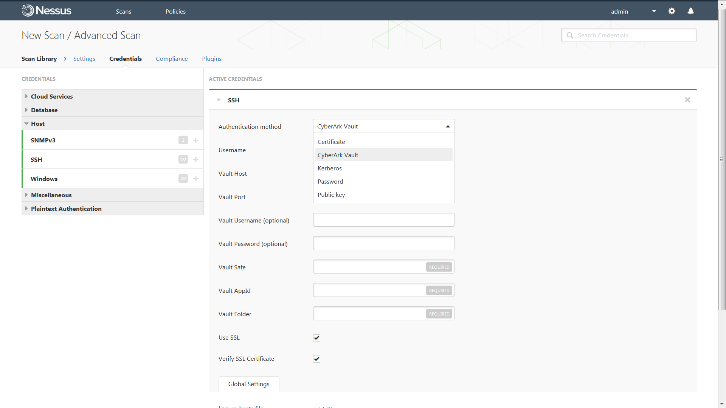Expand the Database category
This screenshot has width=726, height=408.
coord(112,110)
